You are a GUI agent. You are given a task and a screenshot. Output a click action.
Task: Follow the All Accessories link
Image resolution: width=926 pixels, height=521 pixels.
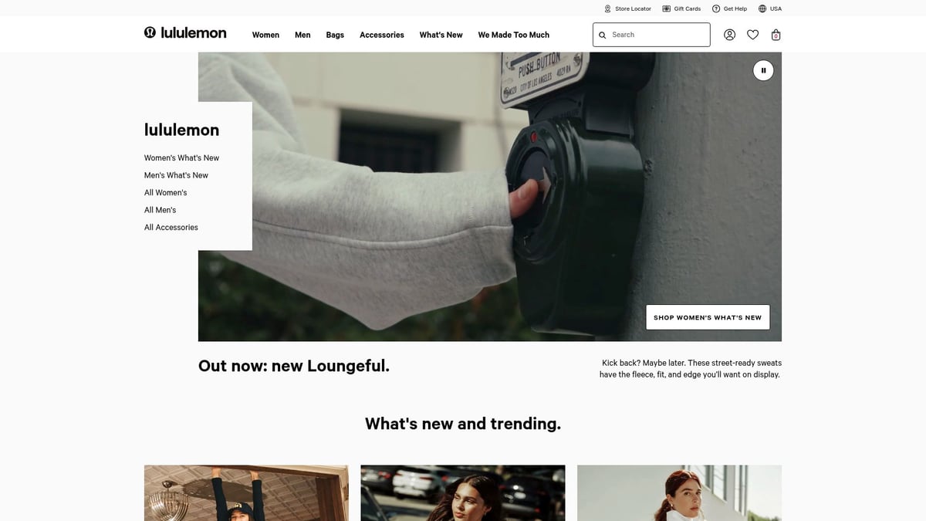pyautogui.click(x=171, y=227)
